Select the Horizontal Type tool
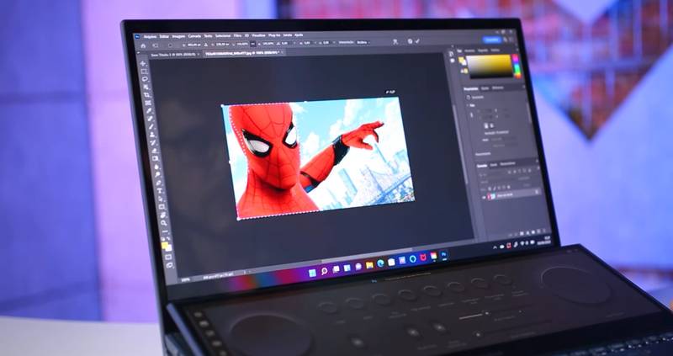Viewport: 673px width, 356px height. coord(159,191)
